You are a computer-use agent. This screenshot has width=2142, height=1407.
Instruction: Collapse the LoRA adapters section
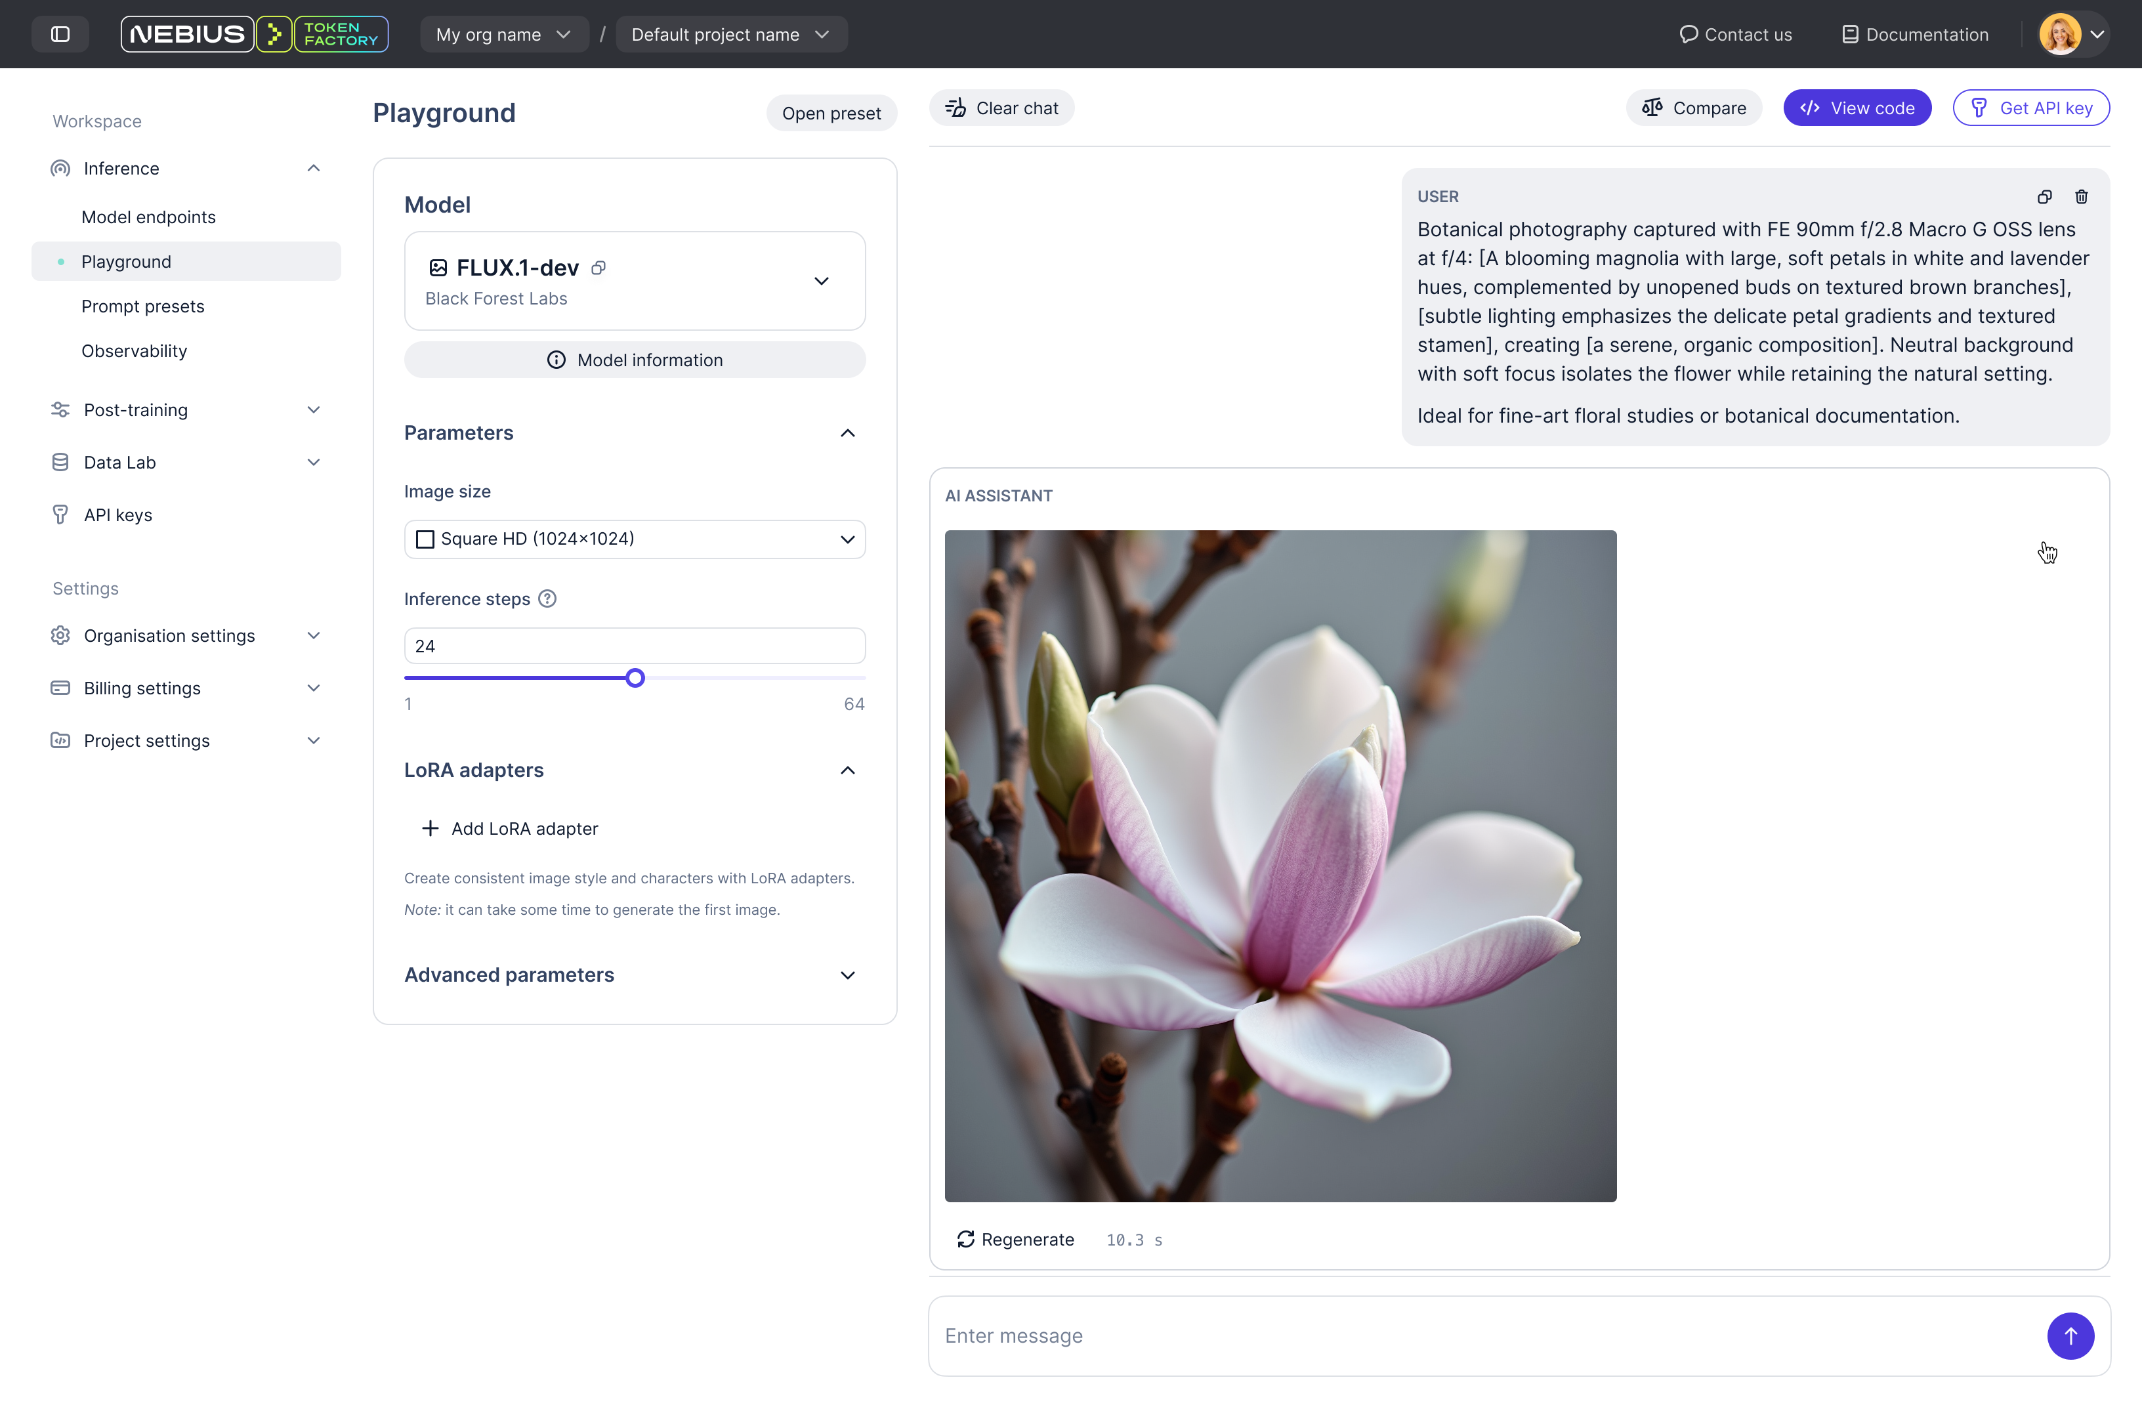[x=847, y=770]
